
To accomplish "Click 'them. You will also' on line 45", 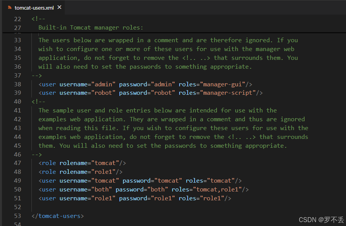I will 72,146.
